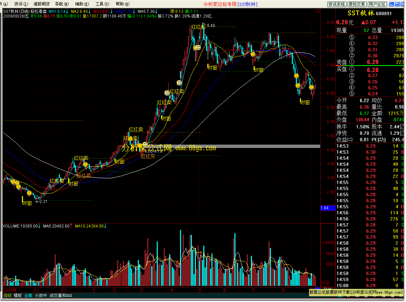Click the small red marker icon above price axis

pyautogui.click(x=318, y=11)
